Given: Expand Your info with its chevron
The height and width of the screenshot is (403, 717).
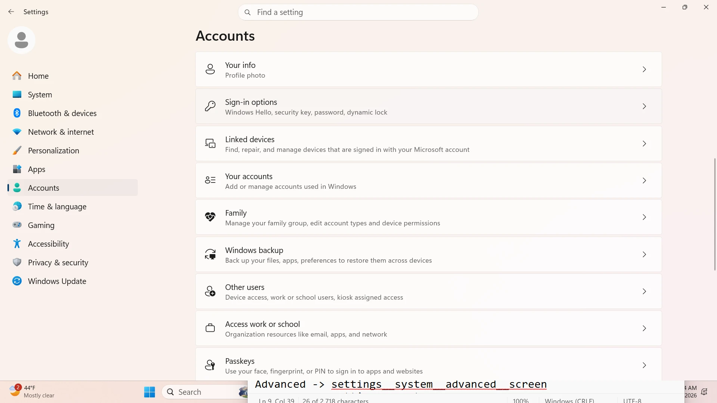Looking at the screenshot, I should pyautogui.click(x=644, y=69).
